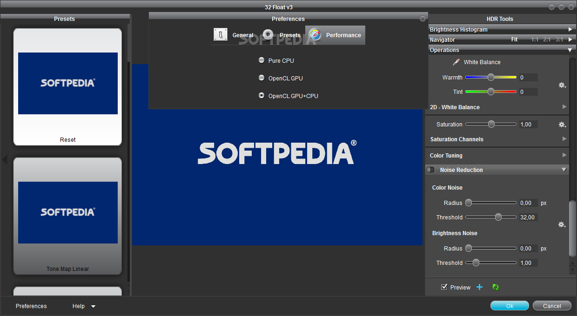Image resolution: width=577 pixels, height=316 pixels.
Task: Click Color Noise Radius slider
Action: coord(491,203)
